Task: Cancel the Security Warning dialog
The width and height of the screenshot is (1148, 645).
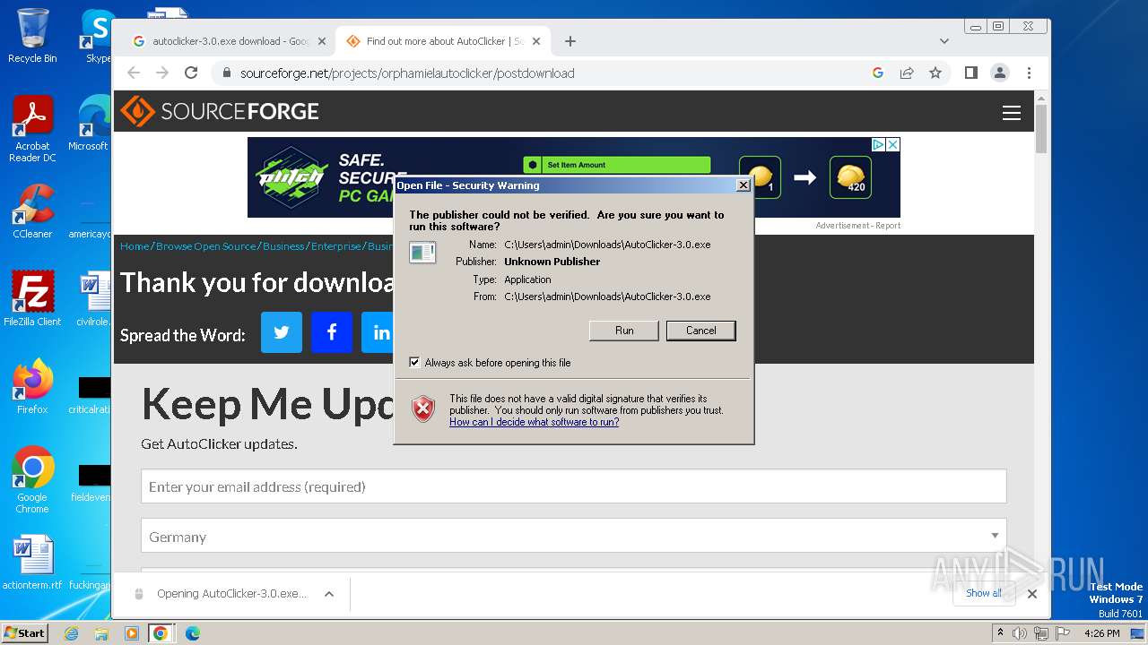Action: tap(700, 331)
